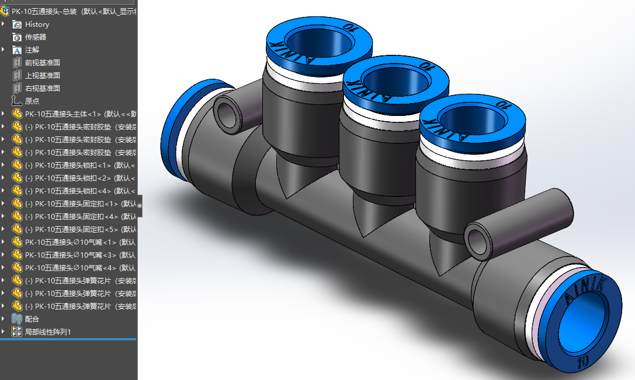Click the 右视基准面 plane icon
The width and height of the screenshot is (635, 380).
[x=16, y=89]
